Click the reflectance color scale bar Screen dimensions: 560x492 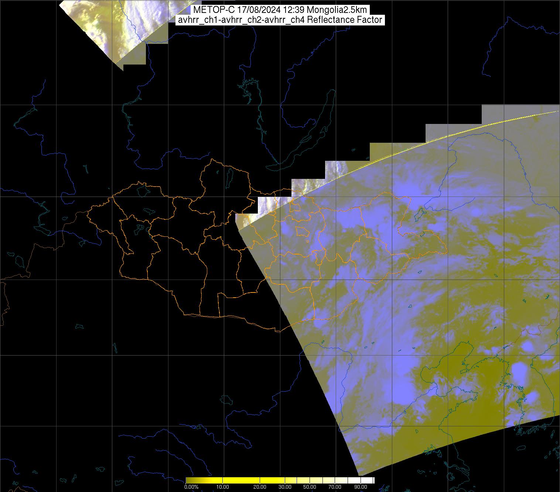280,480
